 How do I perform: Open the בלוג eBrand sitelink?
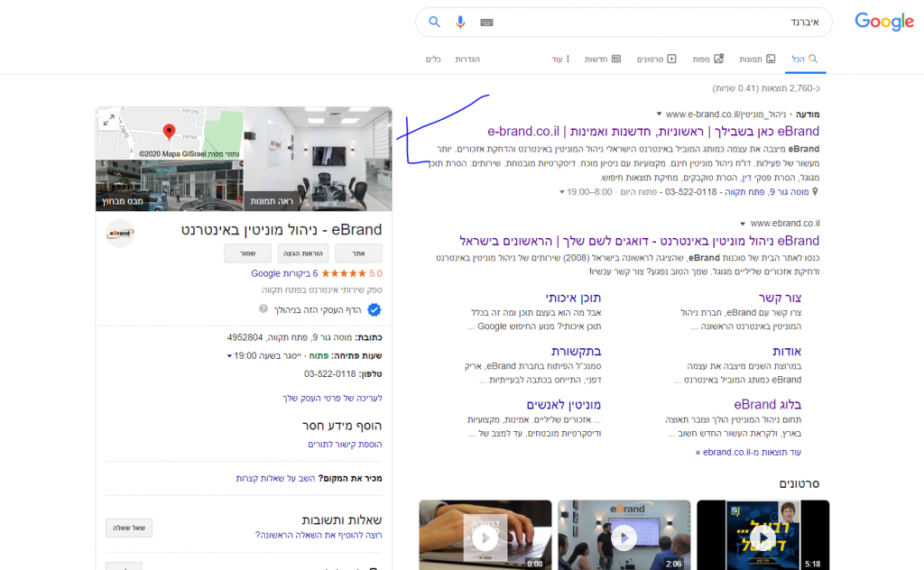click(767, 405)
